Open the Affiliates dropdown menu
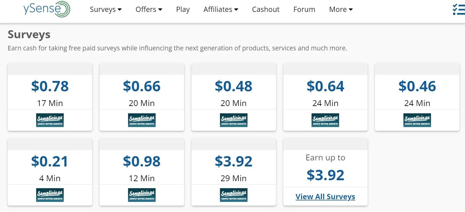Screen dimensions: 465x212 221,9
